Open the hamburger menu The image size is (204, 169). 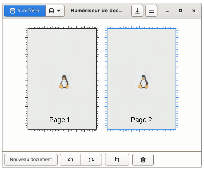click(x=151, y=11)
